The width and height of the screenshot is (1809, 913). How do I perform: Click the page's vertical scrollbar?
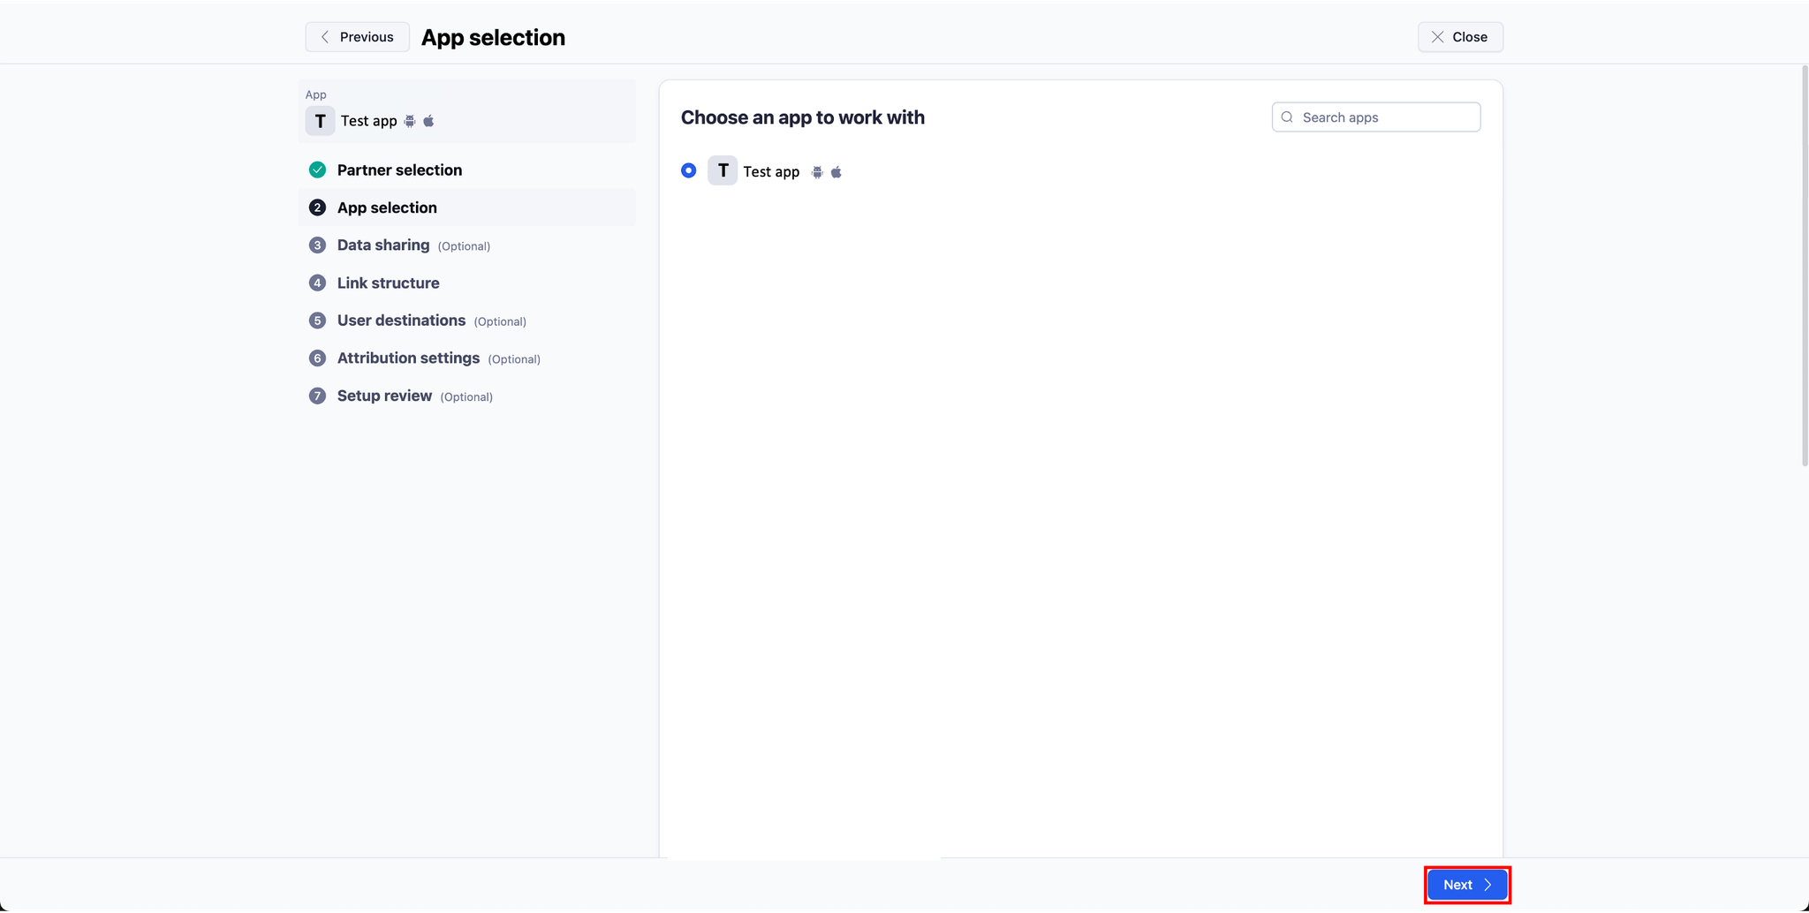1805,265
